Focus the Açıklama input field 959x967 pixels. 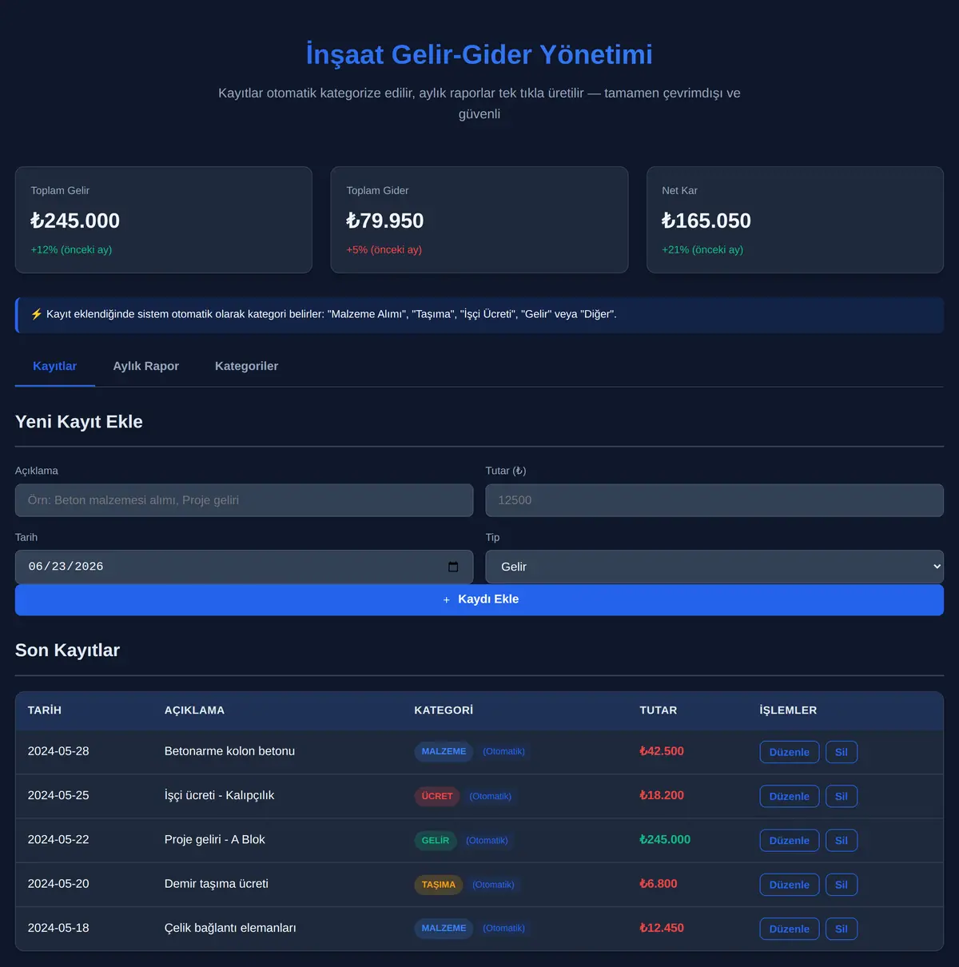point(245,500)
